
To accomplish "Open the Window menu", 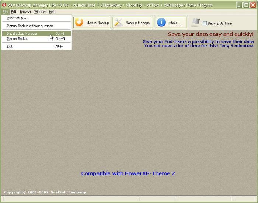I will [40, 12].
